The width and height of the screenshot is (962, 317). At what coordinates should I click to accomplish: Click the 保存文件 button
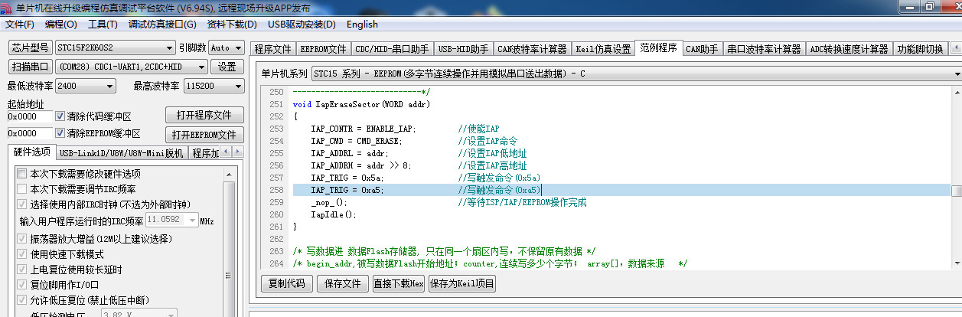[342, 283]
